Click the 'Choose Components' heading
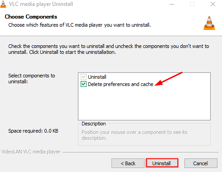This screenshot has width=222, height=172. coord(31,17)
